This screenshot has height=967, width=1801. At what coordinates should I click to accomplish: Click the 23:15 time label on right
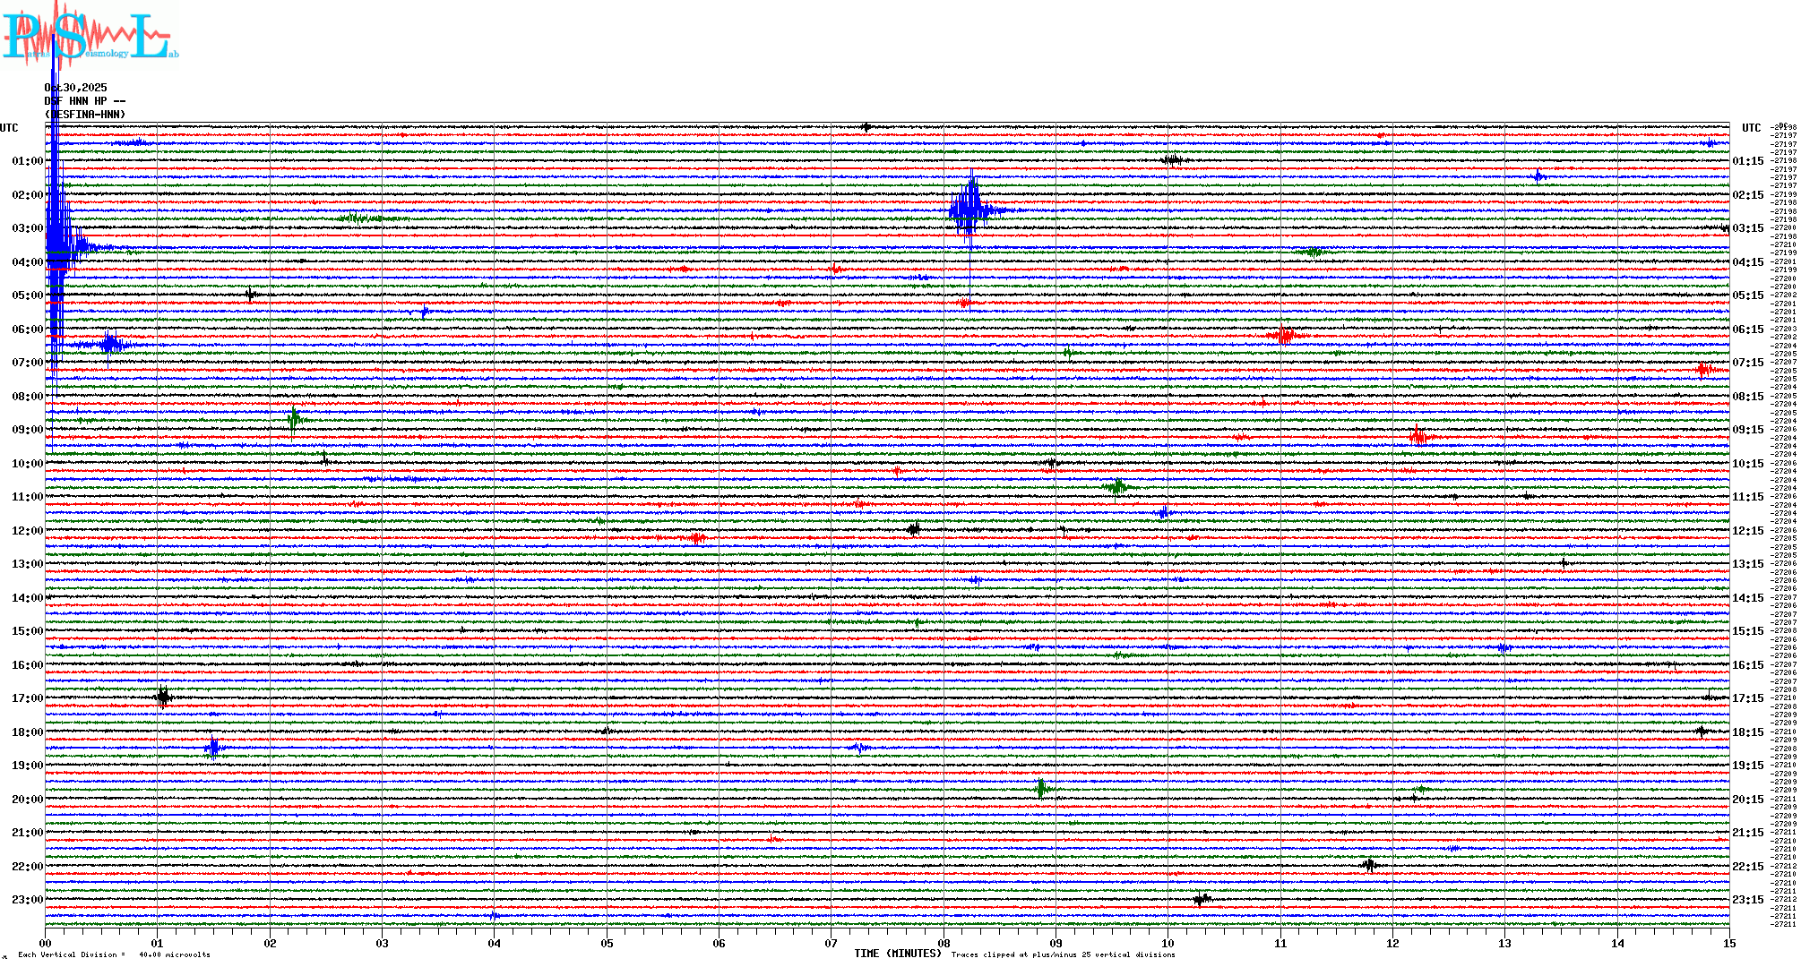[x=1747, y=900]
